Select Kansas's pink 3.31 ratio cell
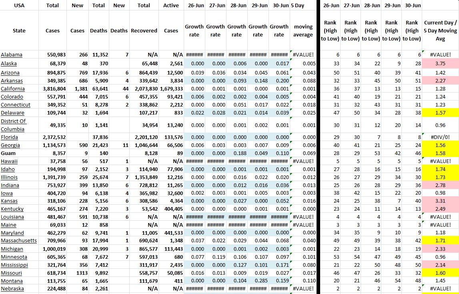This screenshot has height=294, width=459. point(440,201)
